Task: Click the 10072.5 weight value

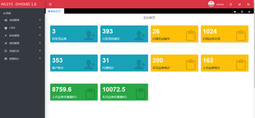Action: pyautogui.click(x=114, y=89)
